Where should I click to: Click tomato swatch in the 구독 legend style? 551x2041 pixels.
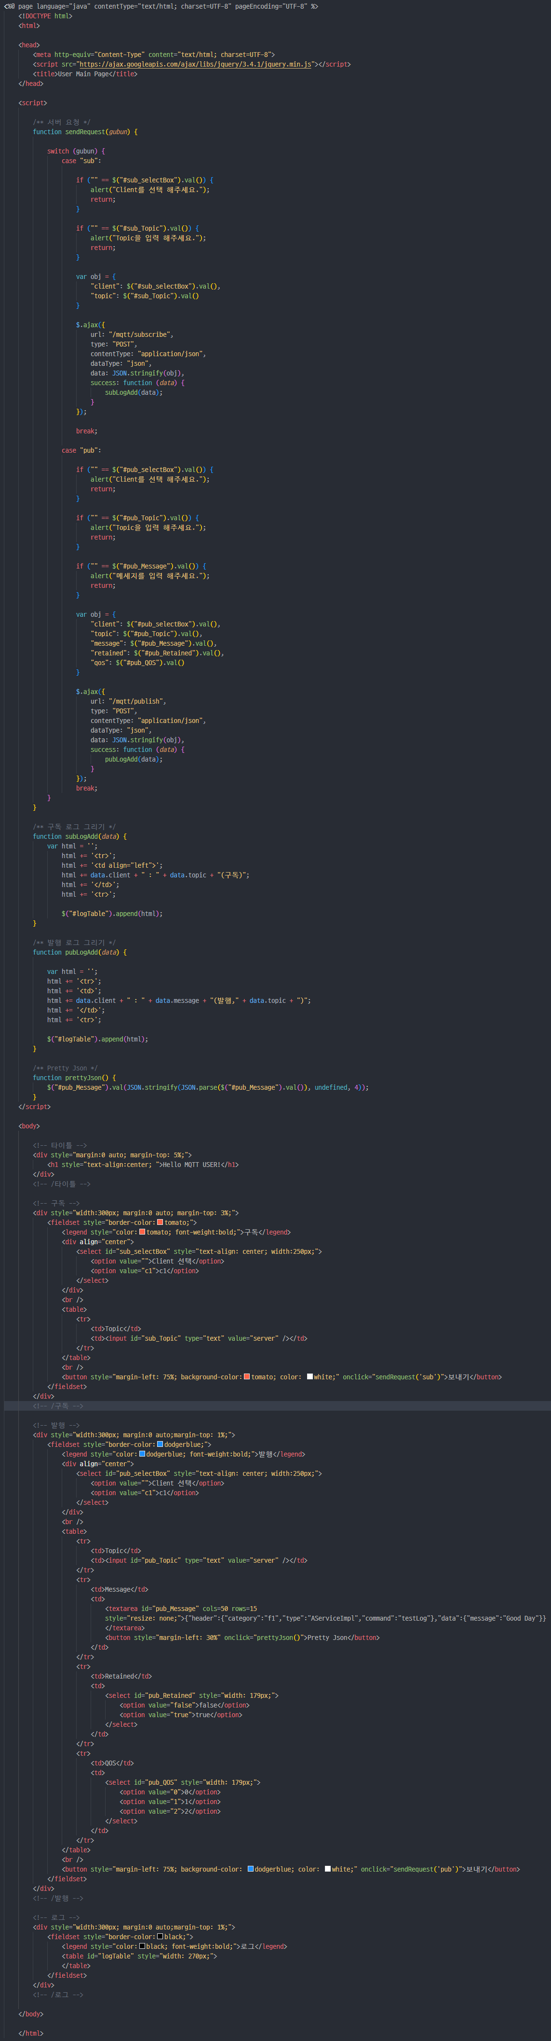pos(142,1232)
